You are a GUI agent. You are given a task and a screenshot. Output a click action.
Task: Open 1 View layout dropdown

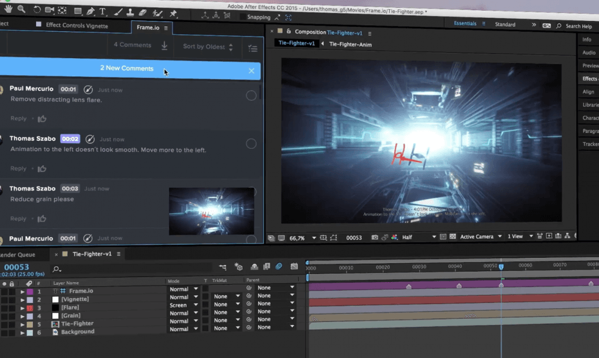pyautogui.click(x=520, y=236)
